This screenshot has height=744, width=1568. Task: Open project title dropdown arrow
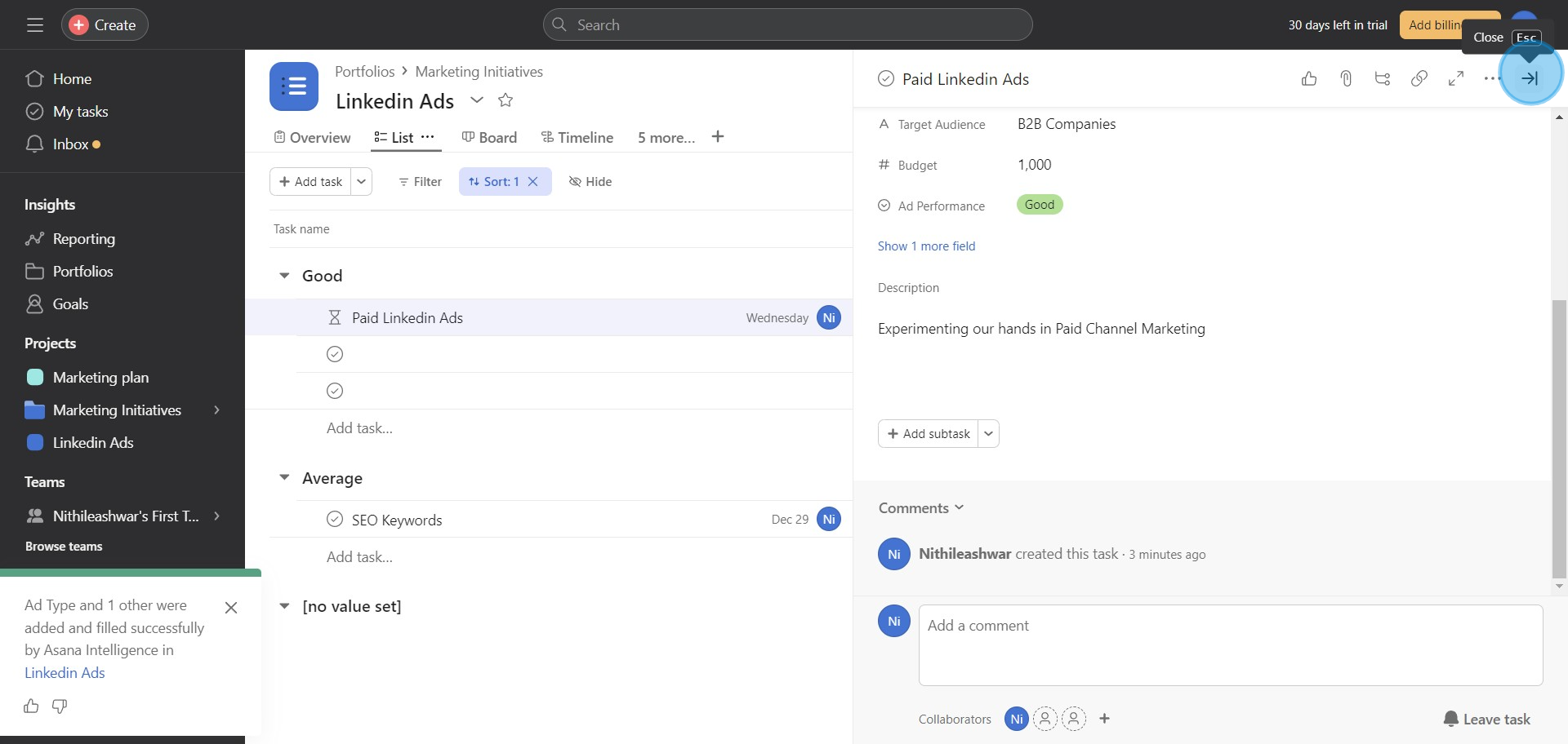coord(477,100)
